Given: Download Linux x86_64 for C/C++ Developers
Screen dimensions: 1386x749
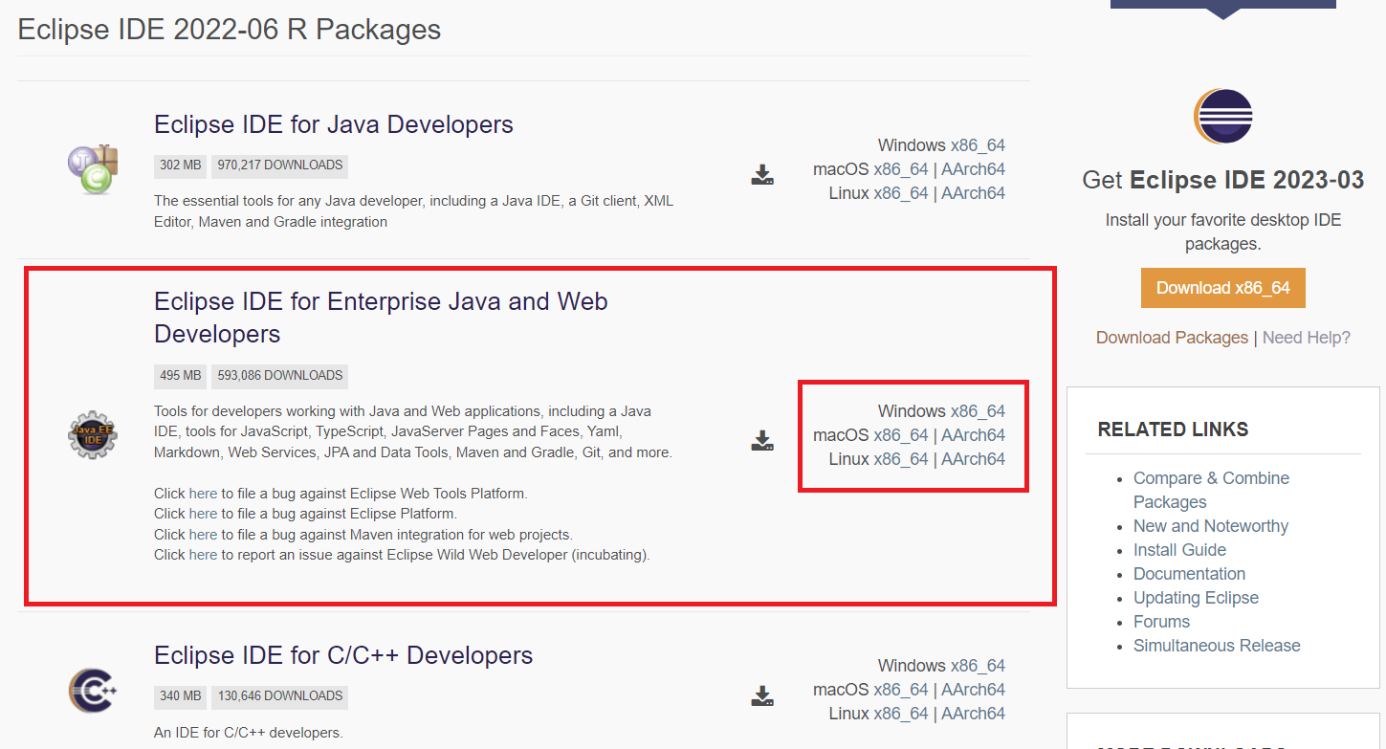Looking at the screenshot, I should point(901,714).
